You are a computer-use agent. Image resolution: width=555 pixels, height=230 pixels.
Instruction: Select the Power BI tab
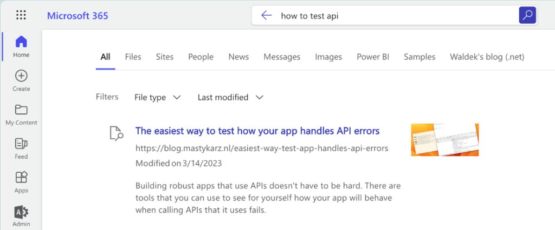tap(373, 57)
